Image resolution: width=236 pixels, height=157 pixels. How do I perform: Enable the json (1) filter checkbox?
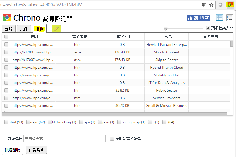pyautogui.click(x=100, y=122)
